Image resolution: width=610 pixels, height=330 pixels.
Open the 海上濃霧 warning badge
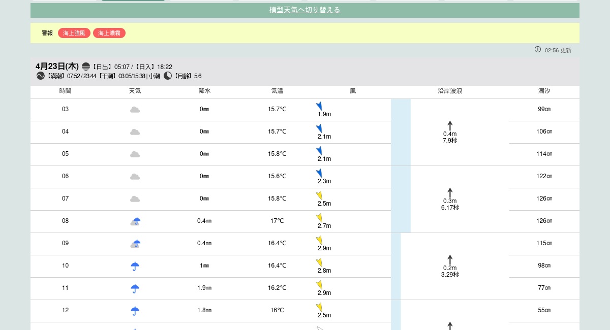(109, 33)
